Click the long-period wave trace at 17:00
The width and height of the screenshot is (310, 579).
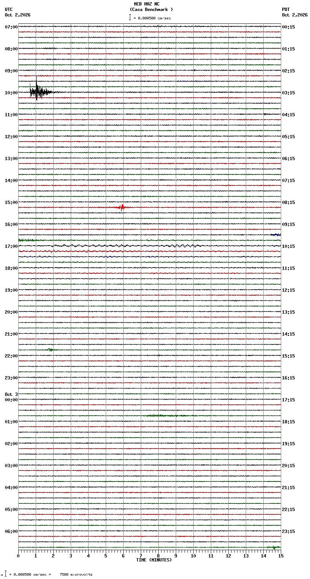126,246
